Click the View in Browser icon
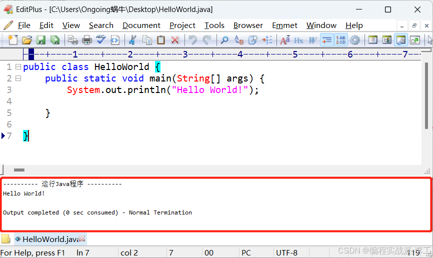433x258 pixels. point(115,40)
